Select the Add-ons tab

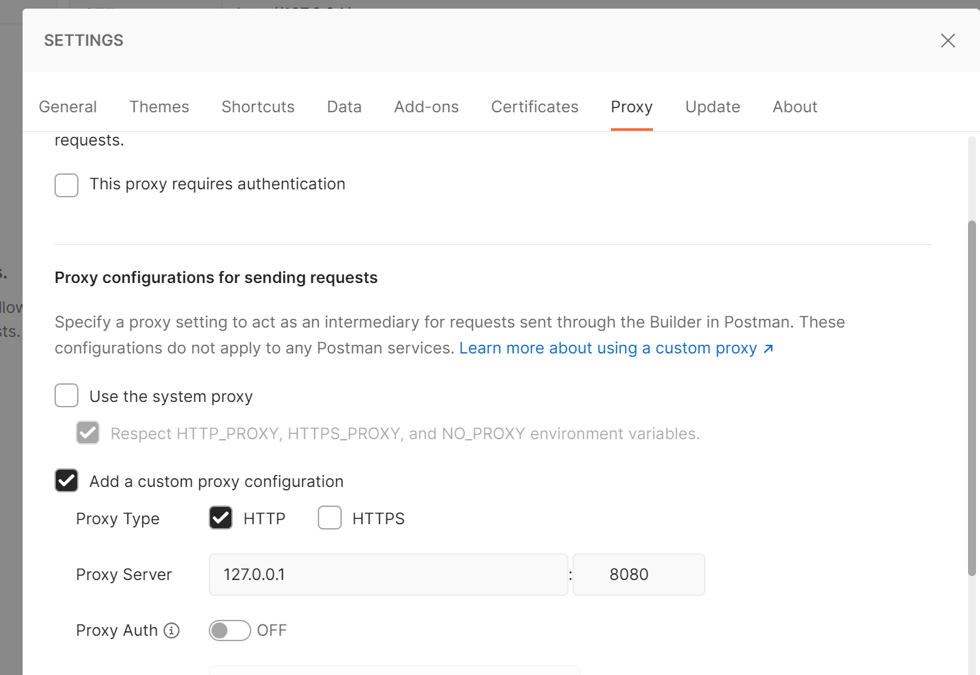(x=426, y=107)
